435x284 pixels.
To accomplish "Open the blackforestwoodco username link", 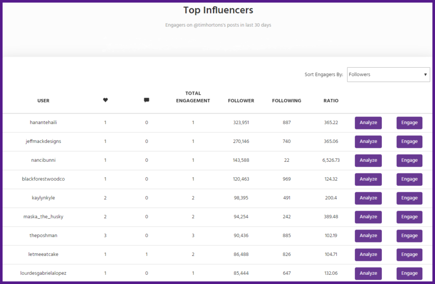I will pyautogui.click(x=43, y=179).
